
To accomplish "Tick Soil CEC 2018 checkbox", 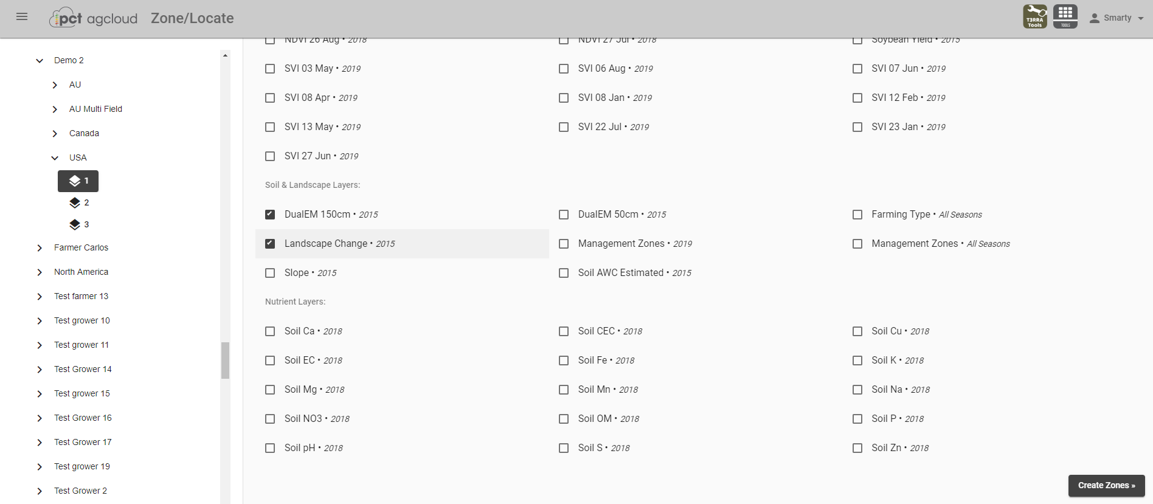I will [564, 331].
